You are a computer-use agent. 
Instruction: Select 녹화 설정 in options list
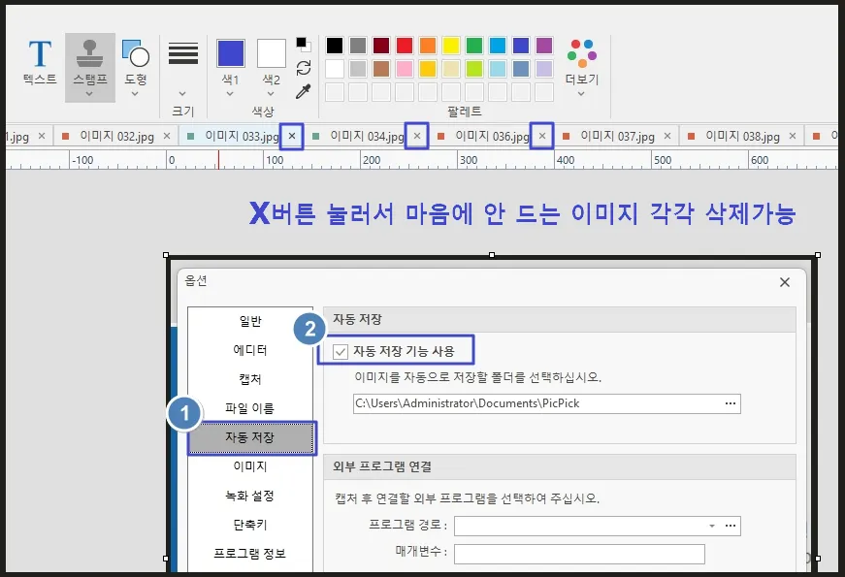click(x=250, y=496)
